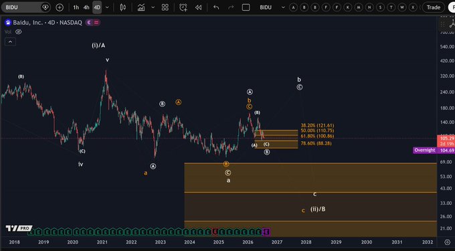
Task: Open chart settings gear at bottom-right corner
Action: pos(447,242)
